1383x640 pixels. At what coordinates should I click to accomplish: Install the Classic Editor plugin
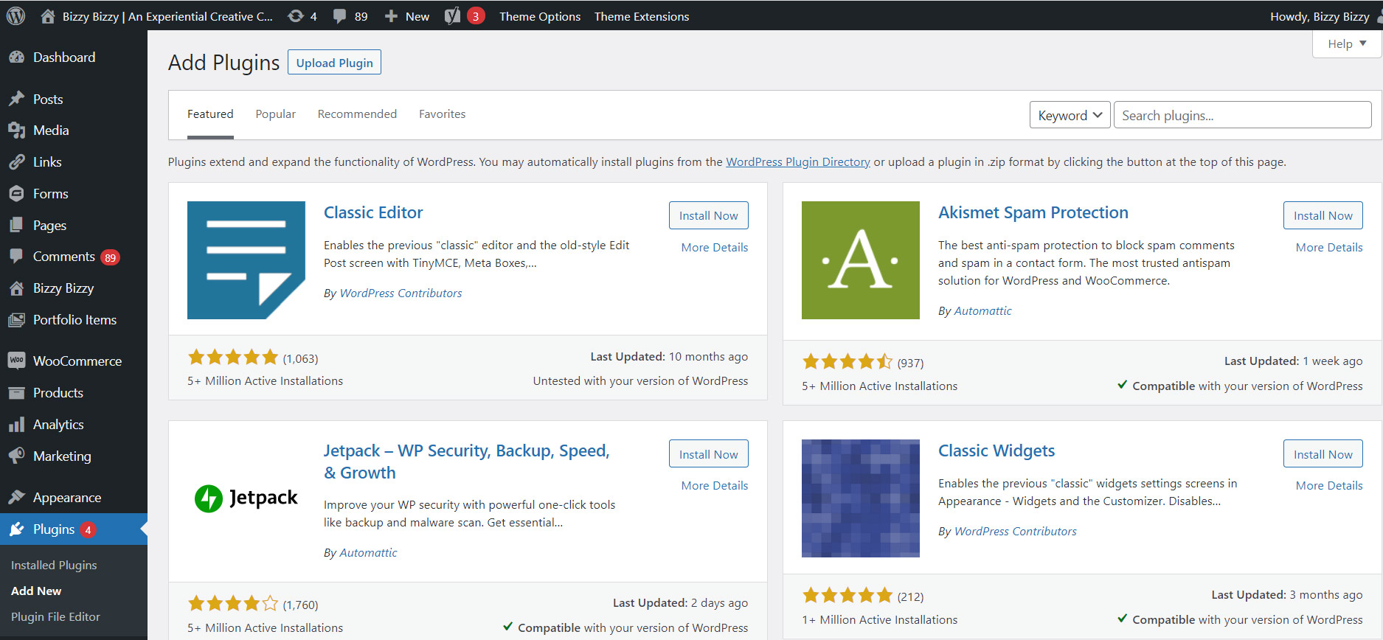coord(709,215)
